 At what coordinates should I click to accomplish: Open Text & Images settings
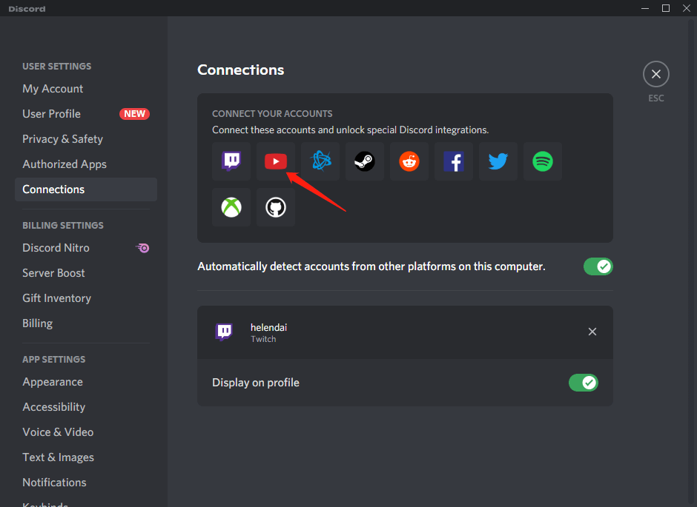pos(86,457)
